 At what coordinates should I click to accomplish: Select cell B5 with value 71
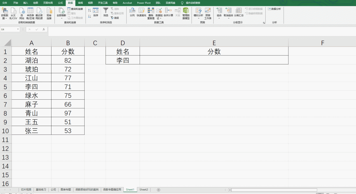coord(68,87)
